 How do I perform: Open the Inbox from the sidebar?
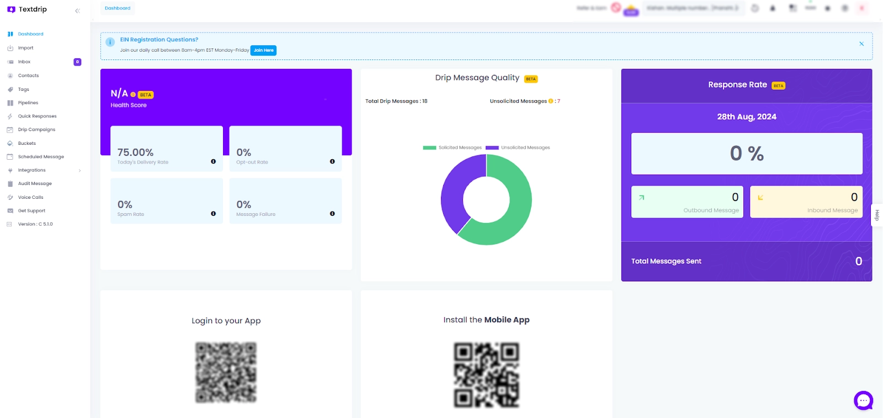pyautogui.click(x=24, y=62)
